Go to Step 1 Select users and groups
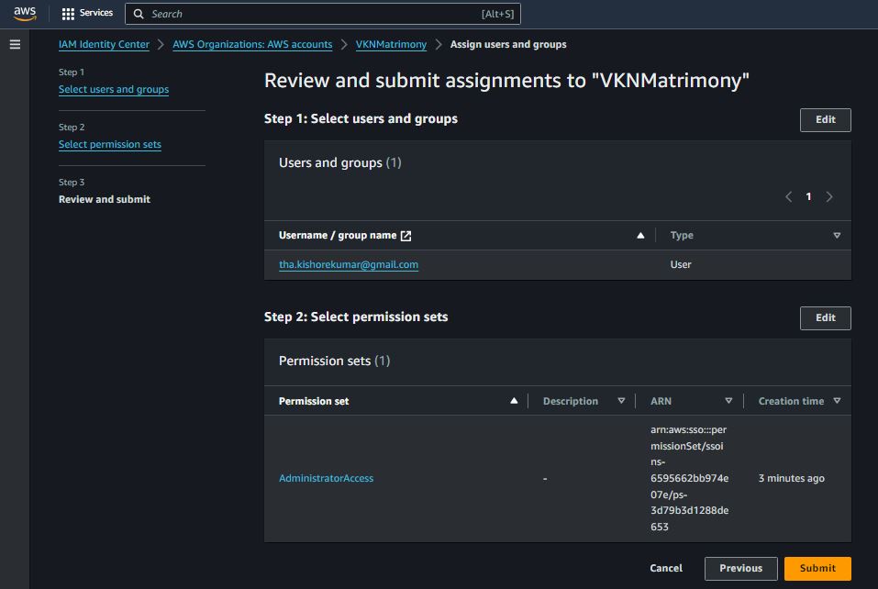This screenshot has height=589, width=878. pos(114,90)
